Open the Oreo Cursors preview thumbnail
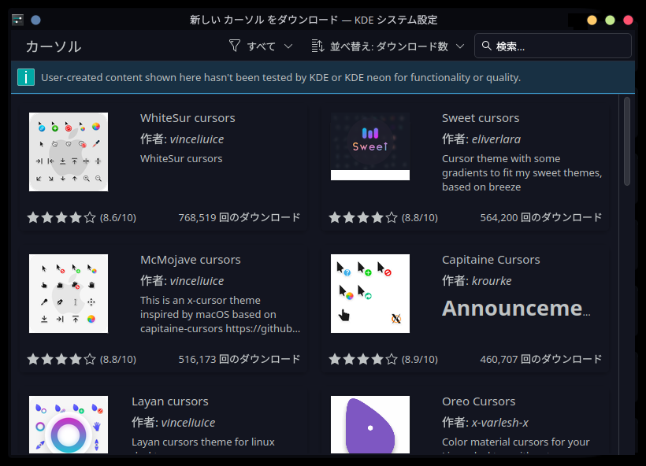Viewport: 646px width, 466px height. click(x=370, y=424)
